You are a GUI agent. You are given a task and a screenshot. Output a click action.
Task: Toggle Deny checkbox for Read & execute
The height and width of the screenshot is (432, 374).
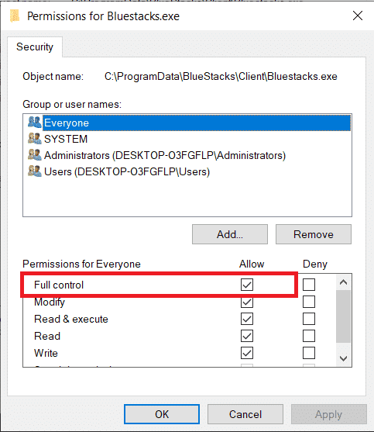pyautogui.click(x=309, y=319)
